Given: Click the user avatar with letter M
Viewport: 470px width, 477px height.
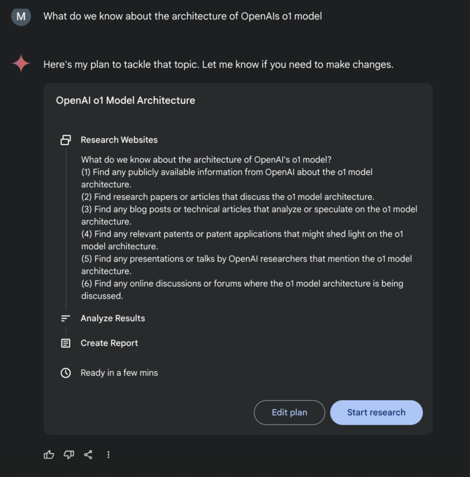Looking at the screenshot, I should 21,16.
